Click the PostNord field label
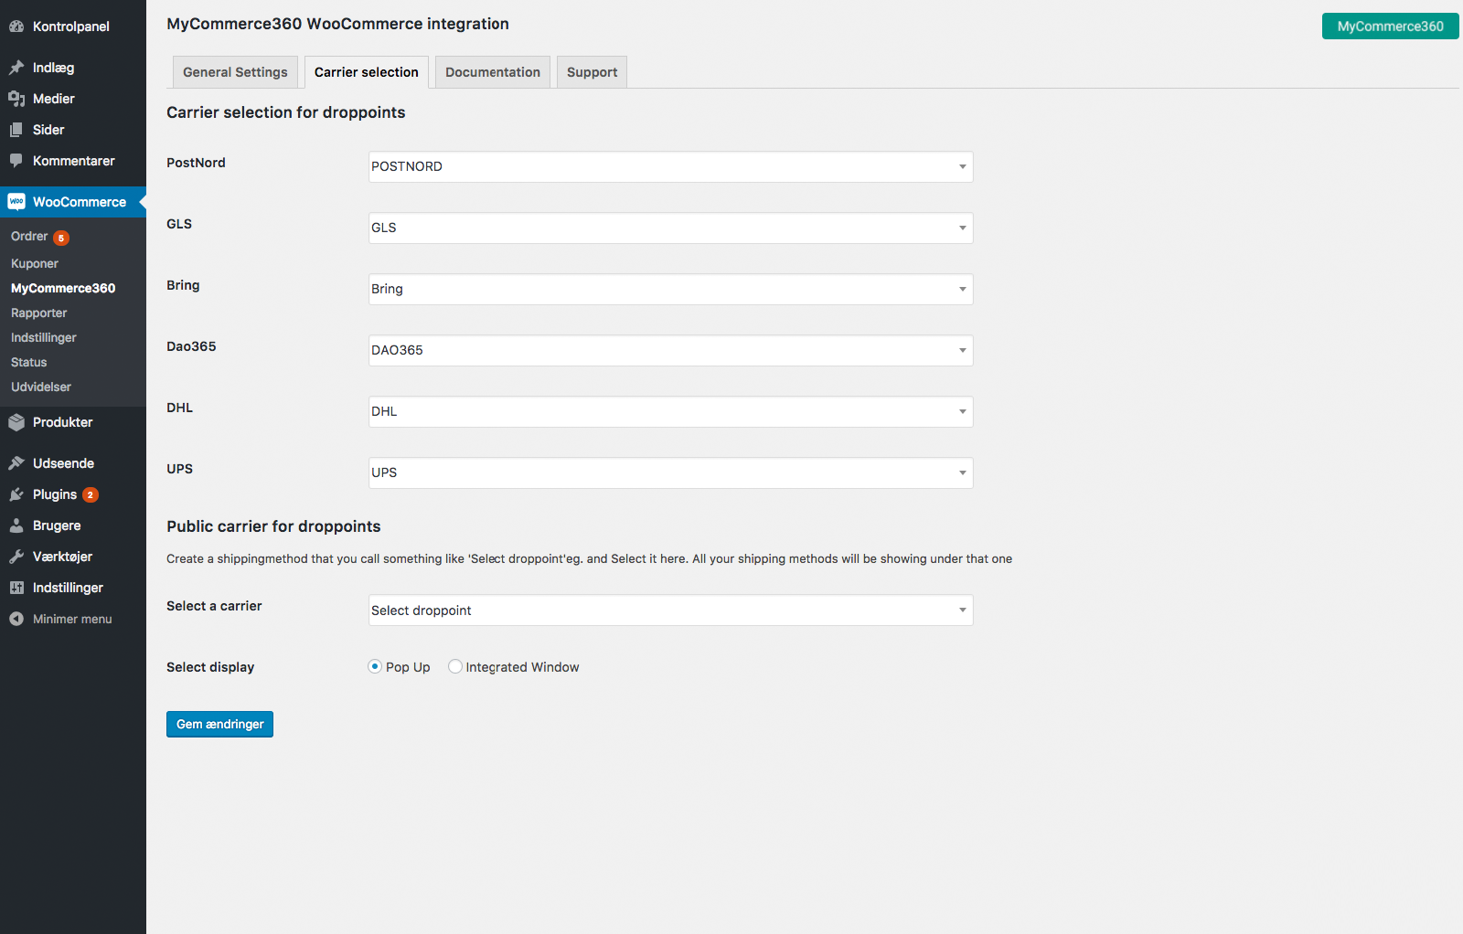This screenshot has width=1463, height=934. [196, 163]
